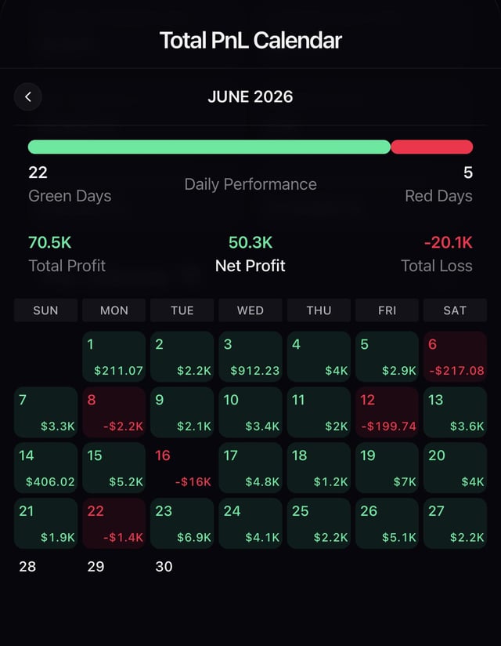Select June 15 with $5.2K

click(114, 467)
